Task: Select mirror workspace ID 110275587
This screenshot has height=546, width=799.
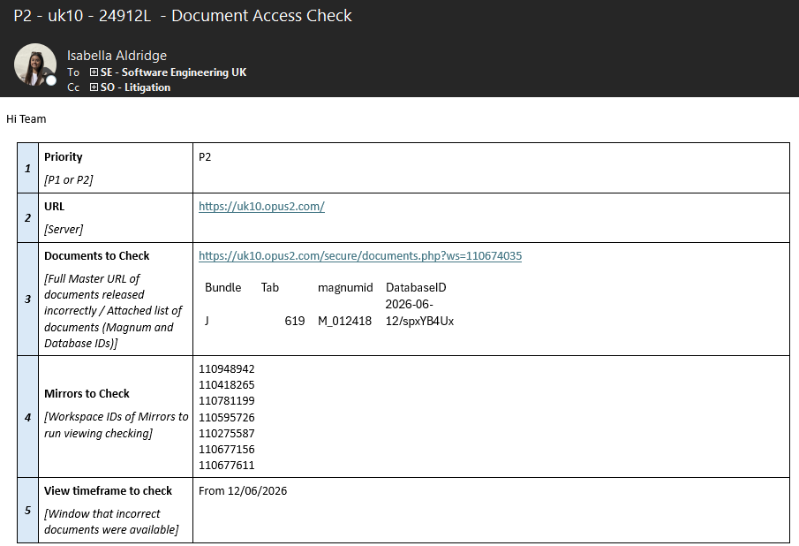Action: point(227,433)
